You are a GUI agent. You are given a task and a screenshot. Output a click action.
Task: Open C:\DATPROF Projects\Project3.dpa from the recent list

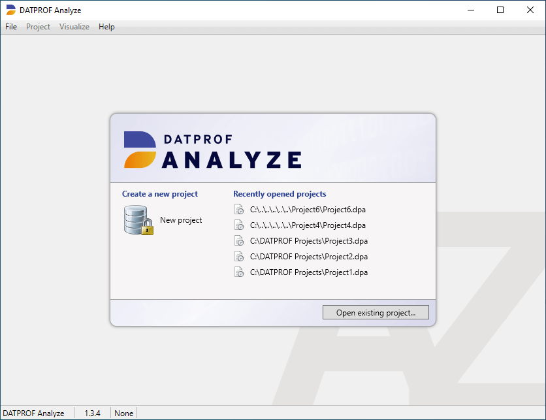tap(308, 241)
